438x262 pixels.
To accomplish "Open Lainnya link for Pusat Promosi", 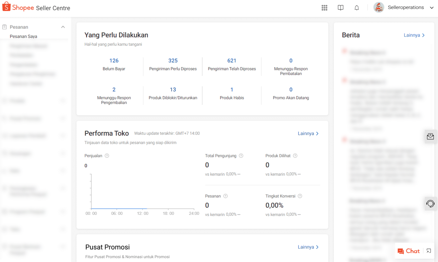I will tap(308, 247).
